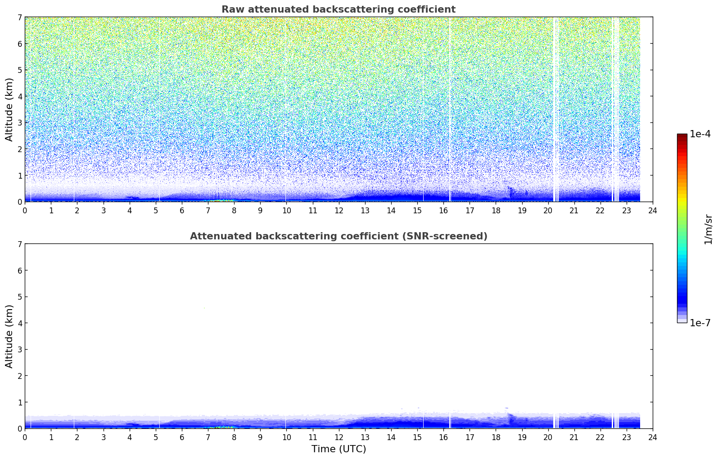
Task: Click the vertical colorbar gradient scale
Action: point(682,228)
